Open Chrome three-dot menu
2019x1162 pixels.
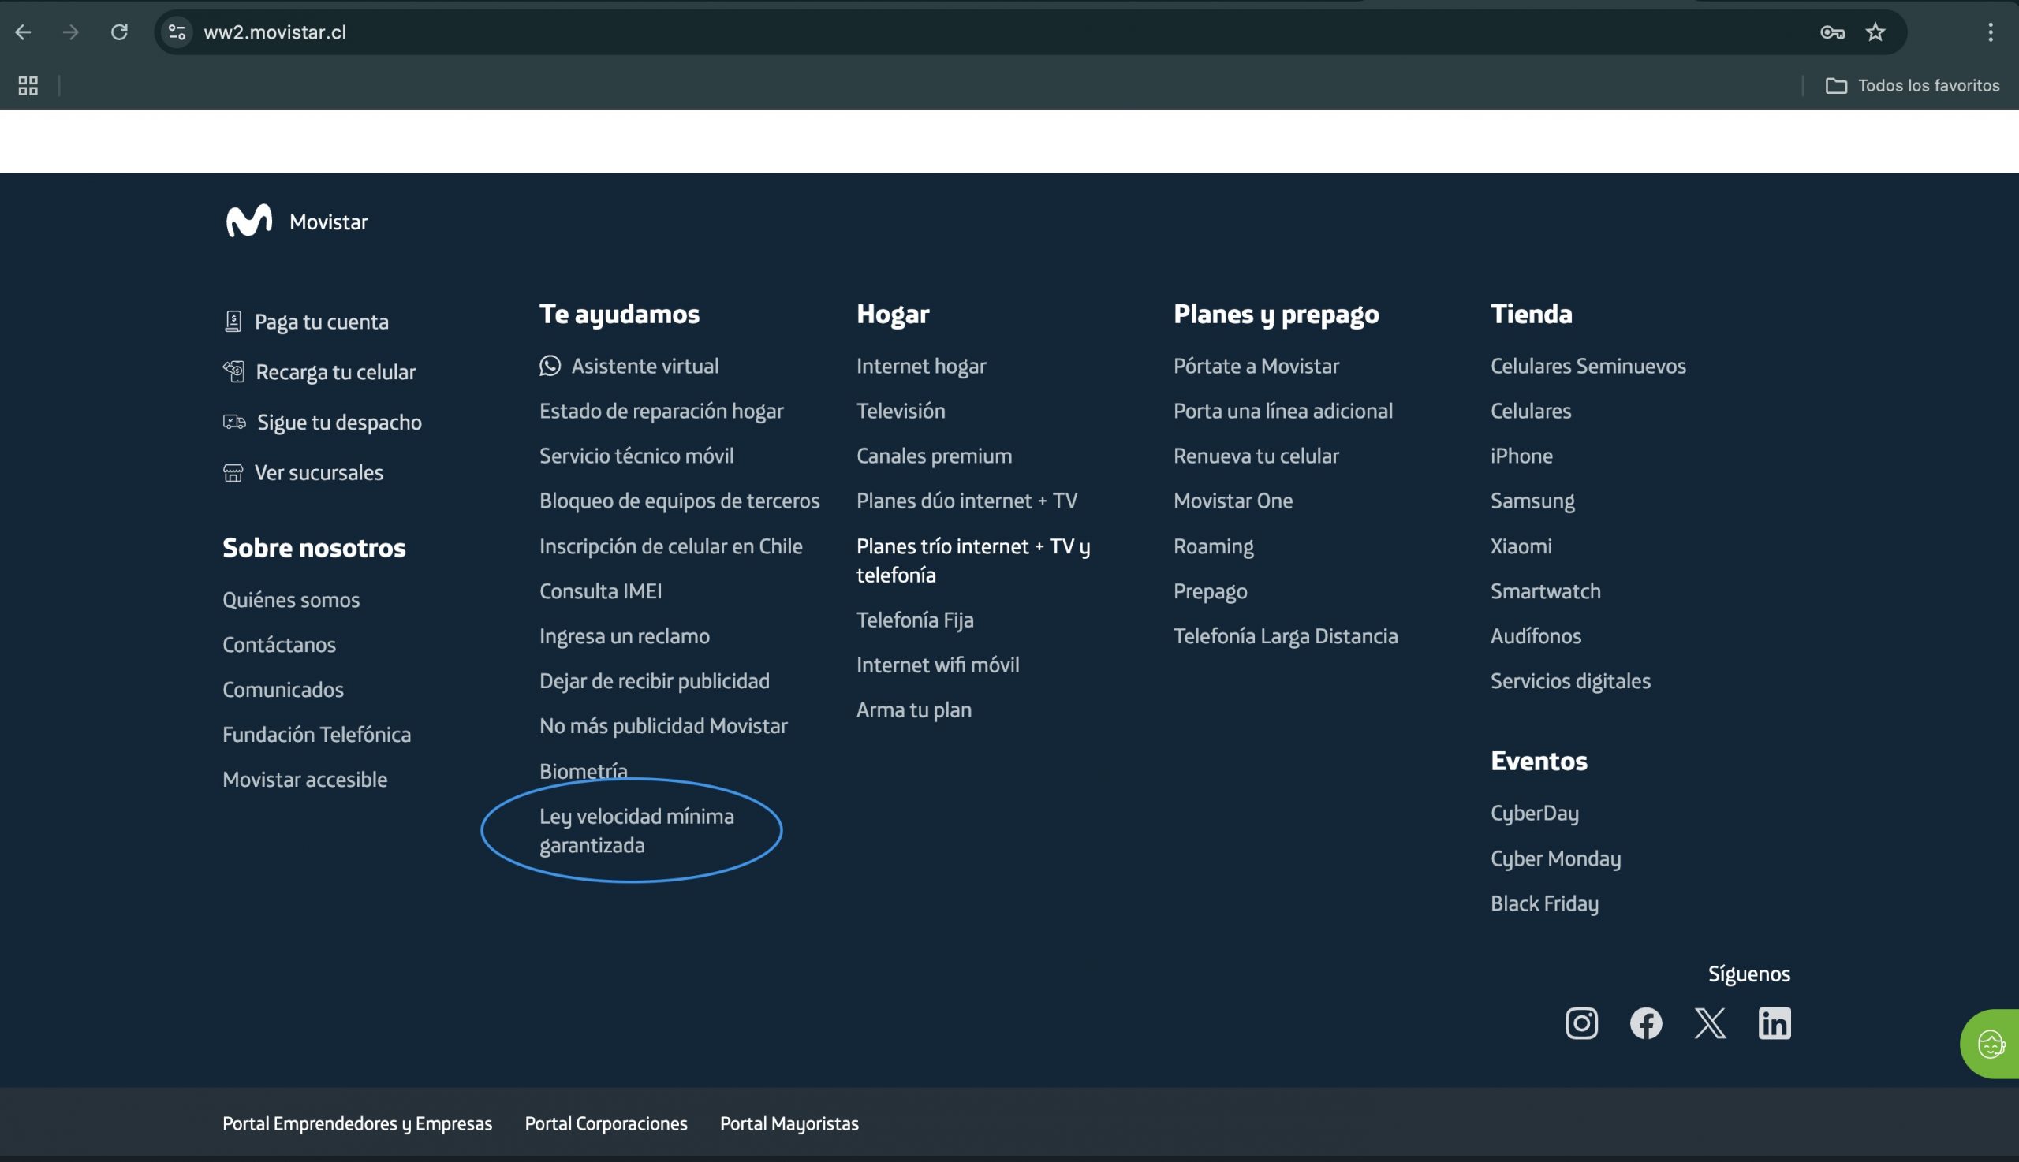coord(1991,32)
